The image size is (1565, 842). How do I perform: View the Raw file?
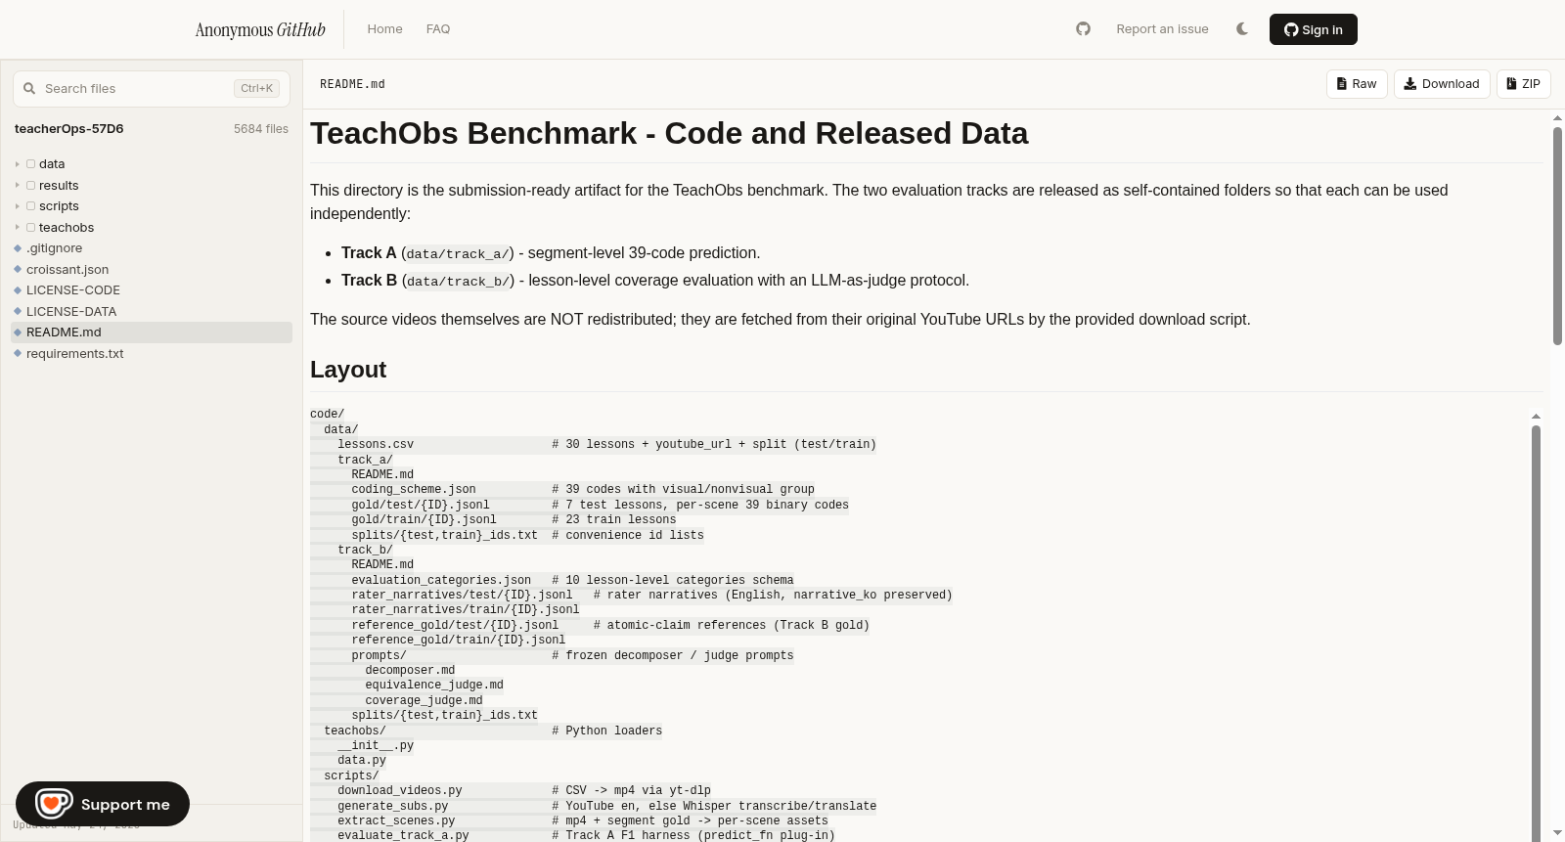click(1357, 84)
